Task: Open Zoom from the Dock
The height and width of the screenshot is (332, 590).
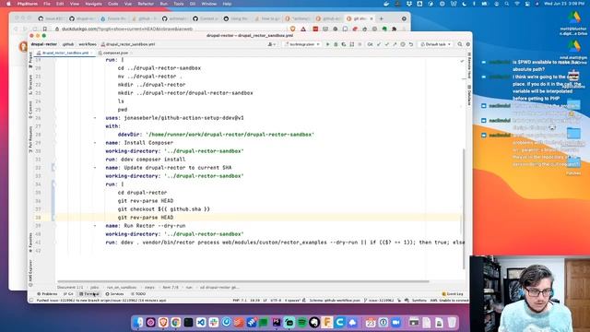Action: click(395, 322)
